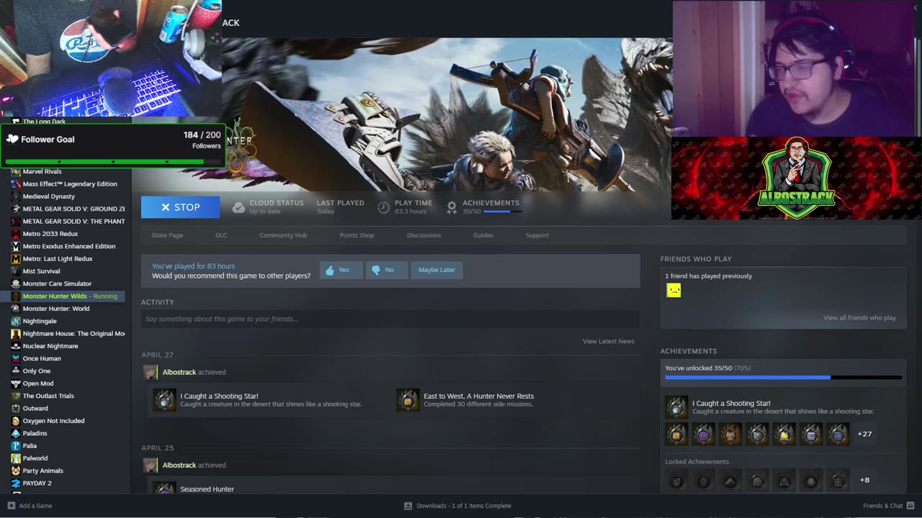Image resolution: width=922 pixels, height=518 pixels.
Task: Click the Marvel Rivals game icon in library
Action: [16, 171]
